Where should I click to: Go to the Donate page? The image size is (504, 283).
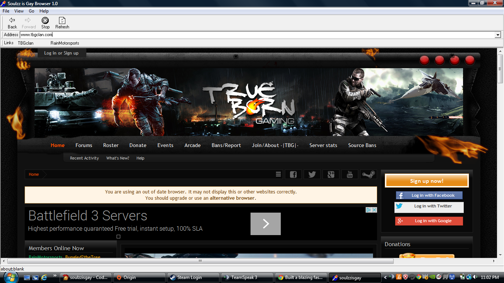pyautogui.click(x=138, y=145)
